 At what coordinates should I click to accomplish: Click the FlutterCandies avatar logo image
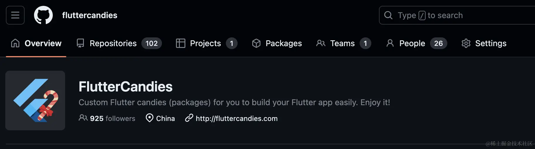[35, 101]
